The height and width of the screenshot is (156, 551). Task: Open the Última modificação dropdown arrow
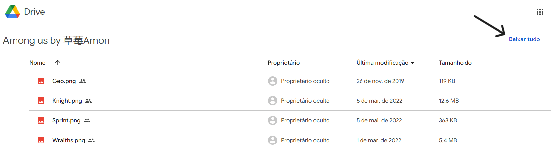[412, 63]
